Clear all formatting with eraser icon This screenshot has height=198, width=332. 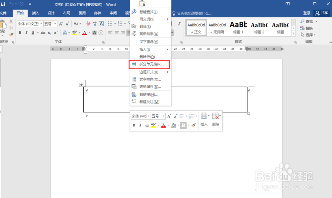(x=89, y=24)
